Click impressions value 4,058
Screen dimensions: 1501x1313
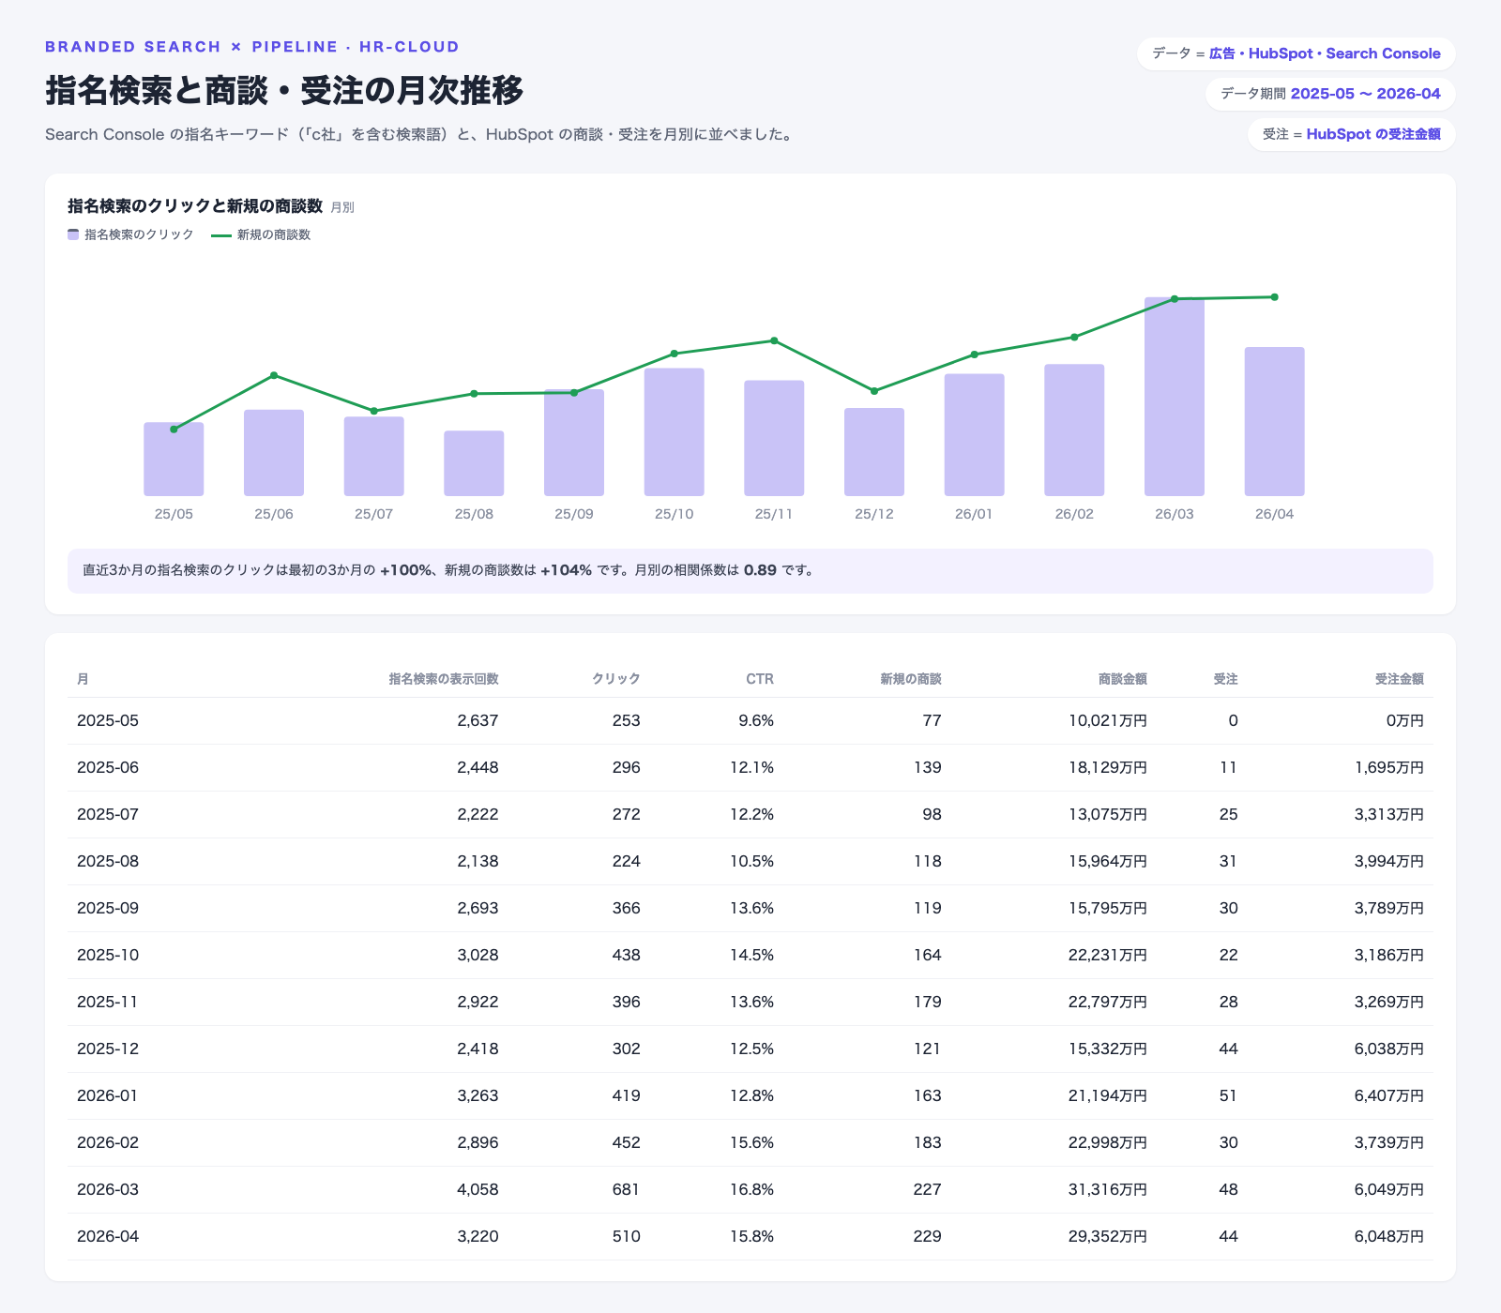click(x=478, y=1189)
